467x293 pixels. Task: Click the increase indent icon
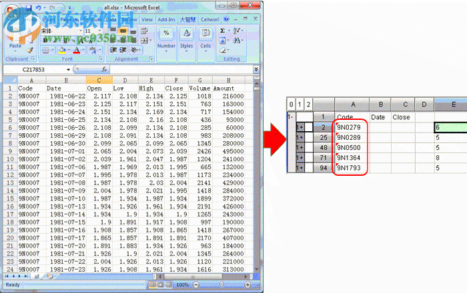tap(123, 50)
